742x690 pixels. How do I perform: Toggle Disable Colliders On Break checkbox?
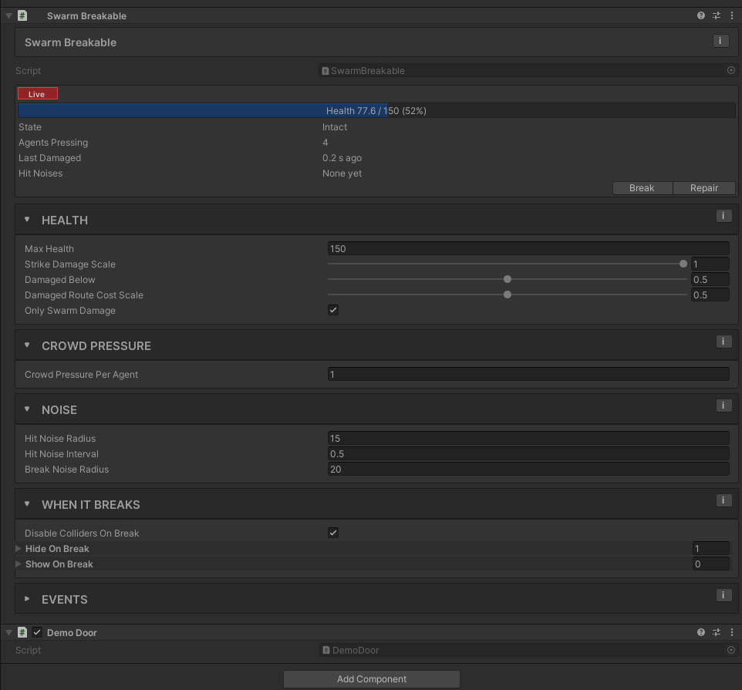click(333, 533)
